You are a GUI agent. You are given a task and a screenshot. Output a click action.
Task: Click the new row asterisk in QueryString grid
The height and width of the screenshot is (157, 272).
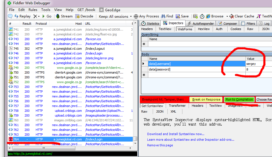[x=144, y=44]
